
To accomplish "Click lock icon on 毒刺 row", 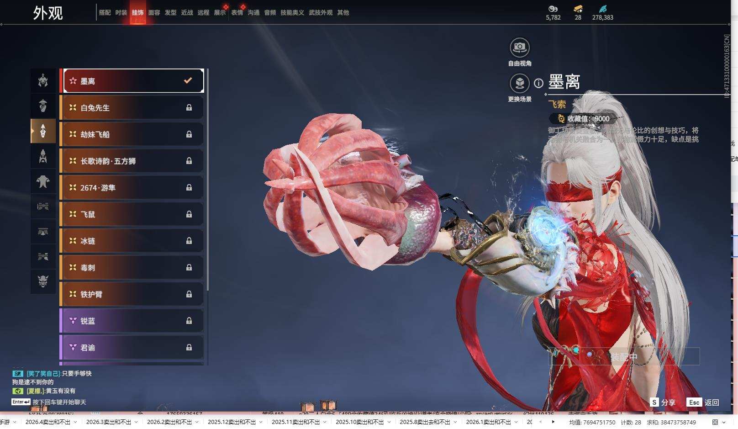I will (189, 268).
